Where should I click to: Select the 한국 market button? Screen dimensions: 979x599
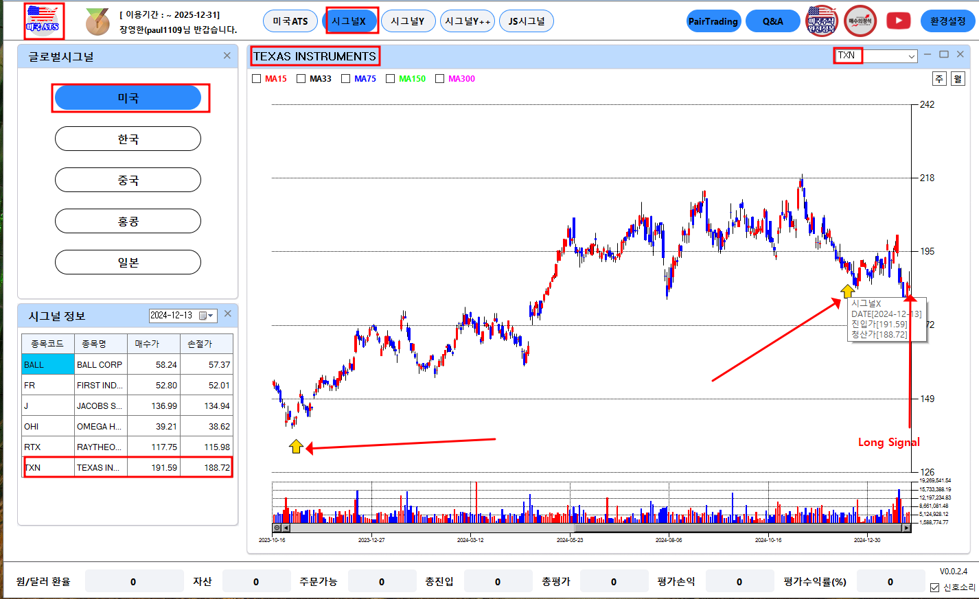128,139
